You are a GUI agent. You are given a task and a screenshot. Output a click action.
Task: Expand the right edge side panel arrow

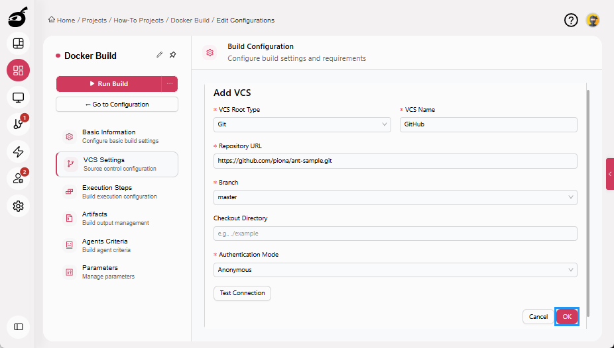click(x=610, y=174)
